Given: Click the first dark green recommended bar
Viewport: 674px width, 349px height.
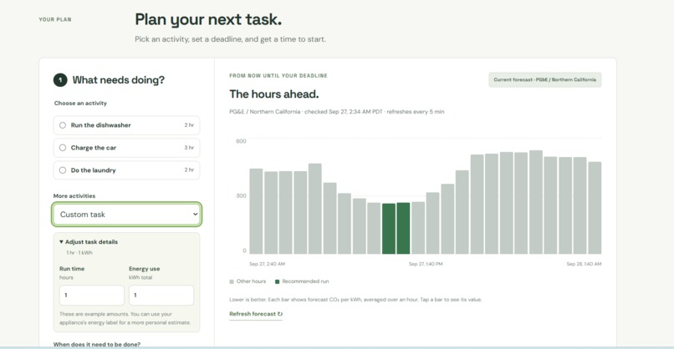Looking at the screenshot, I should point(389,229).
